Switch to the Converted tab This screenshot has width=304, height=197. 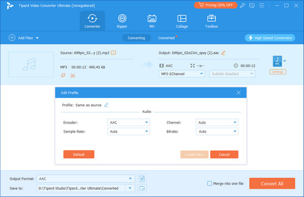(166, 38)
